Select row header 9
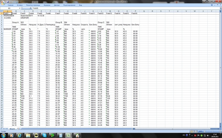Image resolution: width=222 pixels, height=138 pixels. pos(1,32)
